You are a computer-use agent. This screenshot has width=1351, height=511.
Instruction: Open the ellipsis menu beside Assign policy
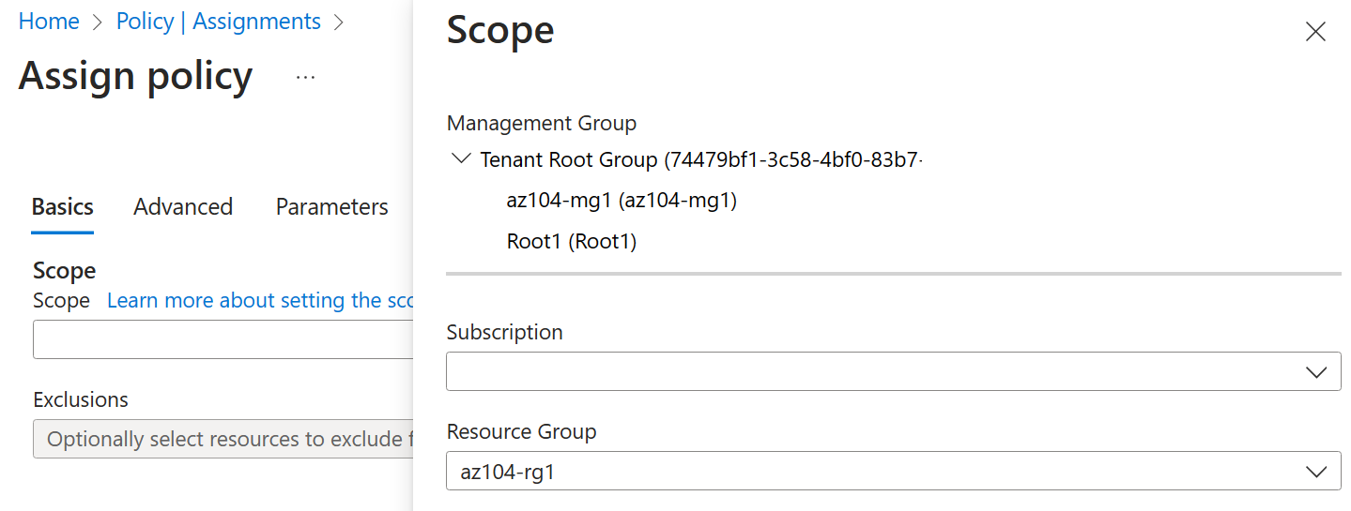305,77
